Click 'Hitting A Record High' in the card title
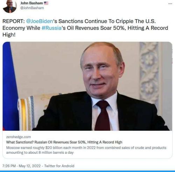 click(105, 142)
